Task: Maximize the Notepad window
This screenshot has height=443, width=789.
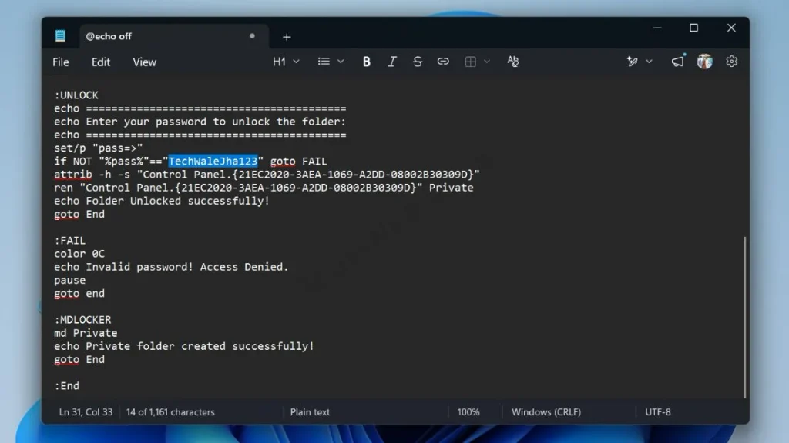Action: pyautogui.click(x=694, y=28)
